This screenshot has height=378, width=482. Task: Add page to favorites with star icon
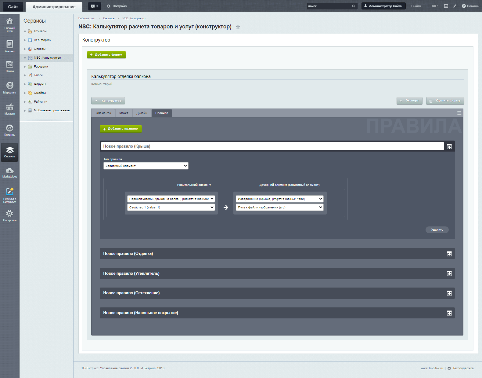click(238, 27)
